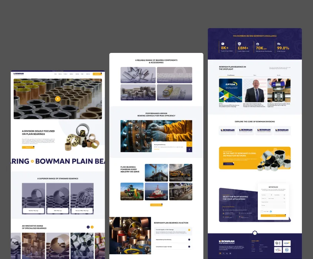The height and width of the screenshot is (259, 313).
Task: Switch to the middle News tab in the spotlight section
Action: point(255,75)
